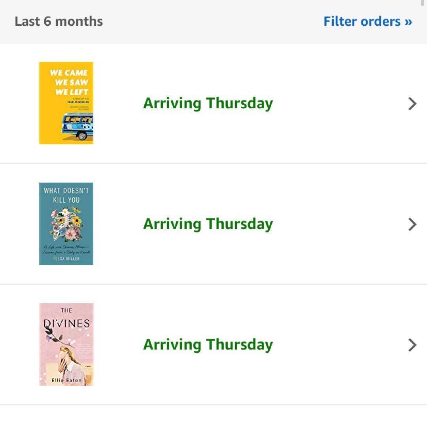Click the » arrows beside Filter orders
The width and height of the screenshot is (427, 427).
coord(408,22)
